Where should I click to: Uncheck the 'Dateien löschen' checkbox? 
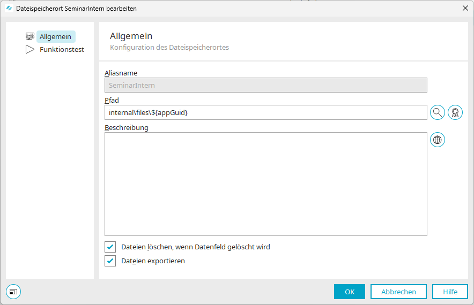(x=110, y=247)
